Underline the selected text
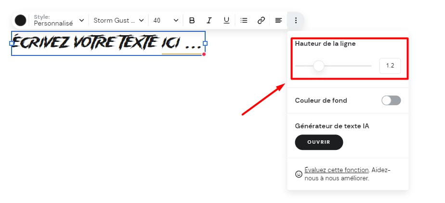445x203 pixels. pos(226,20)
